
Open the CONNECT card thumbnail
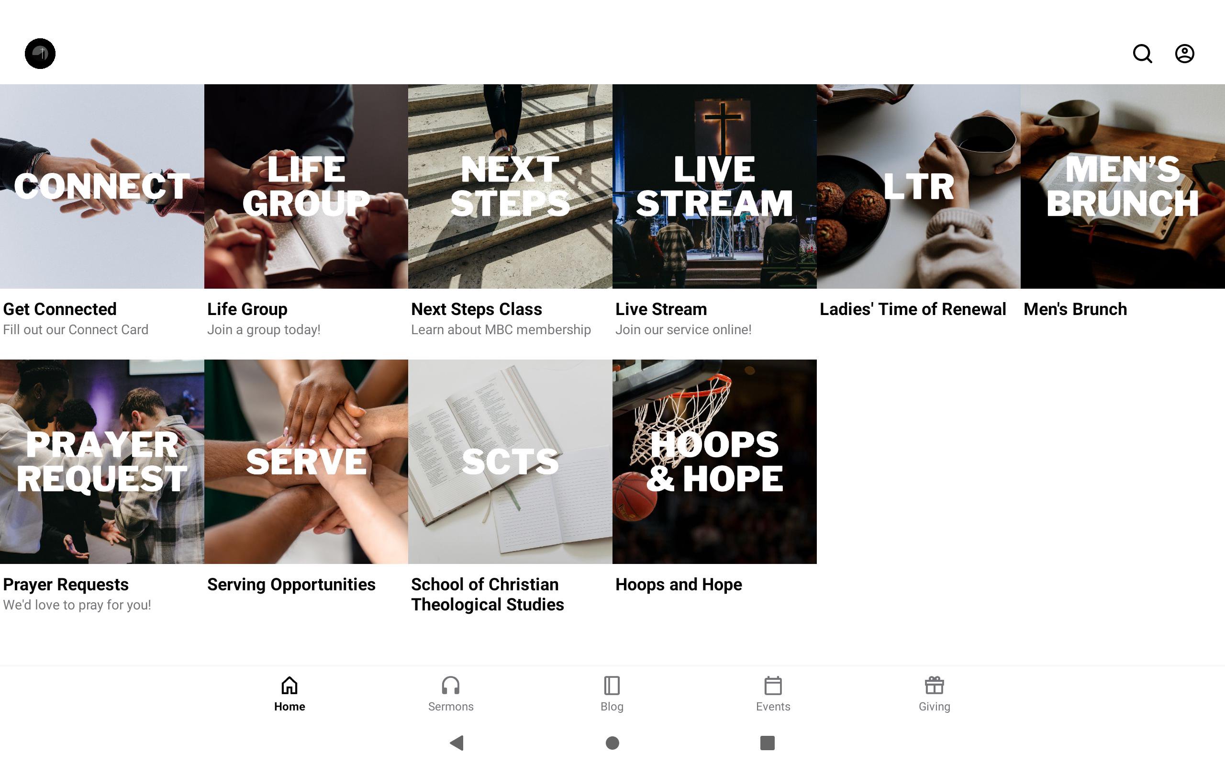tap(102, 186)
